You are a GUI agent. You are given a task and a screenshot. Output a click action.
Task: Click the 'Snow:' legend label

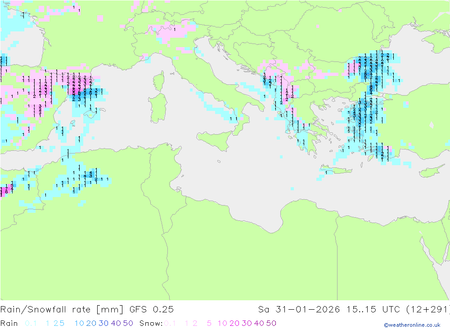pyautogui.click(x=151, y=323)
